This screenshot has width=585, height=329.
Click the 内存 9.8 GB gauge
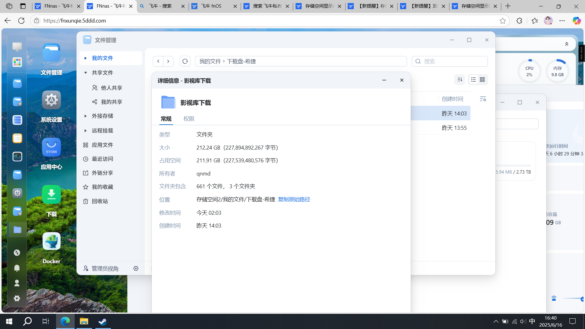[x=558, y=71]
